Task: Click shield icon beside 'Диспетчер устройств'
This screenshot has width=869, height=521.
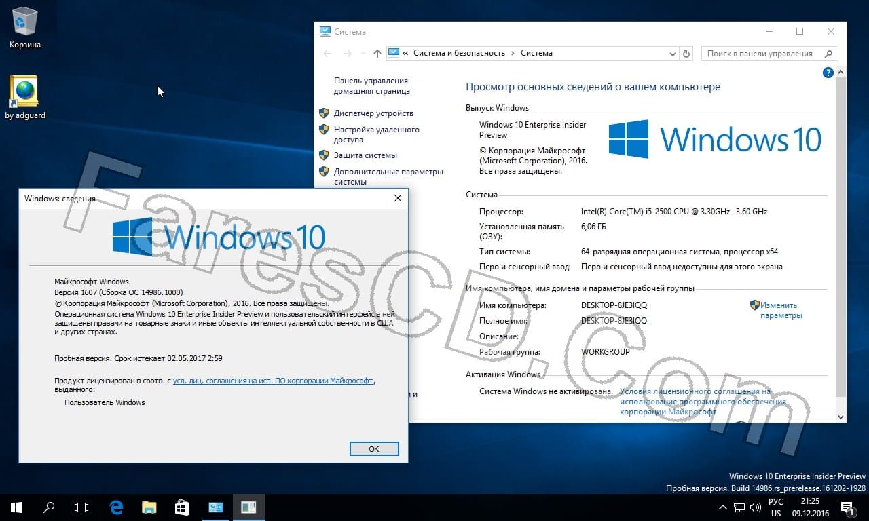Action: click(324, 113)
